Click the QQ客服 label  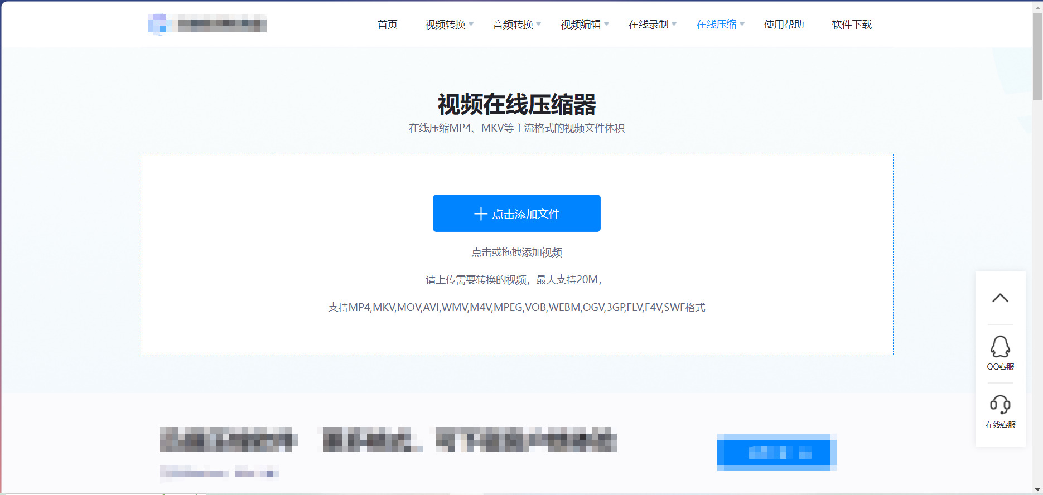pos(1000,367)
